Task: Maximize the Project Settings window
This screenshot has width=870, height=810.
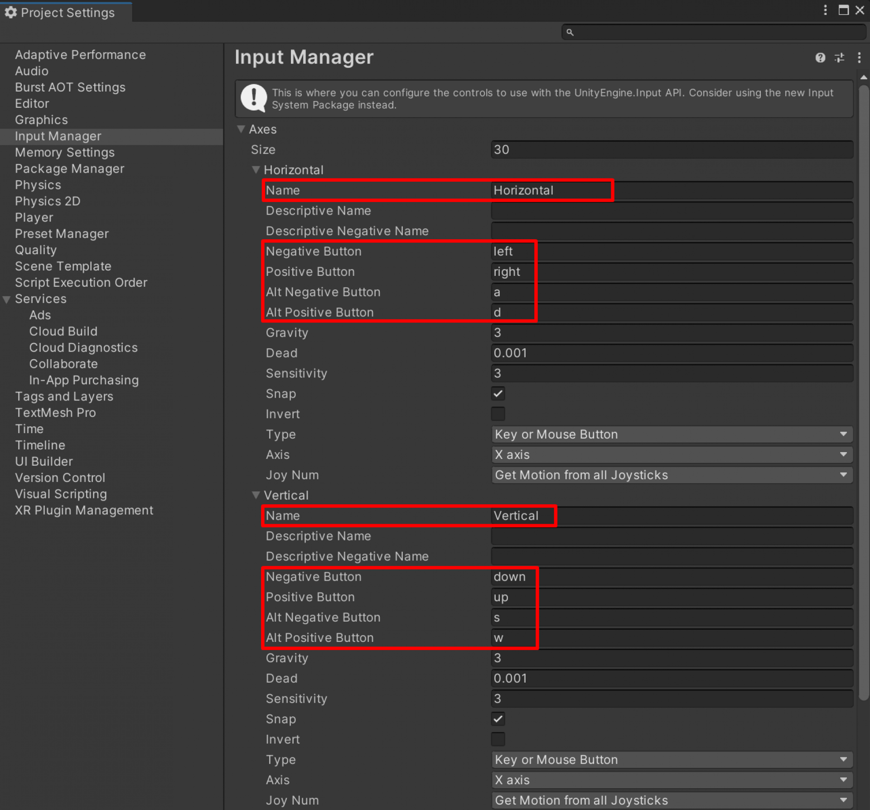Action: point(843,10)
